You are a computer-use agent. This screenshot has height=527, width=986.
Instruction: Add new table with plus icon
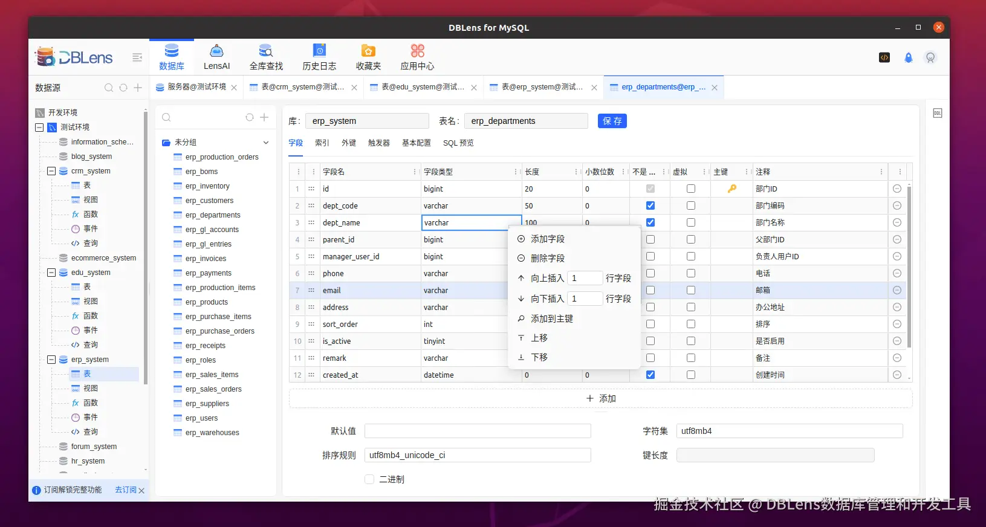pos(264,117)
